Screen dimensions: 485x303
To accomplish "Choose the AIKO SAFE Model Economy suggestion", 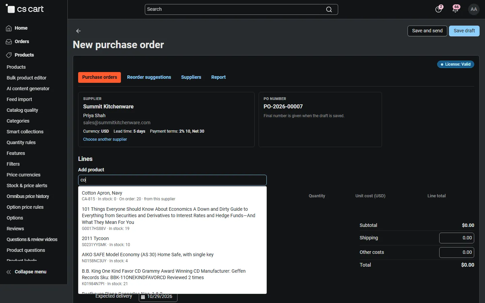I will tap(172, 258).
